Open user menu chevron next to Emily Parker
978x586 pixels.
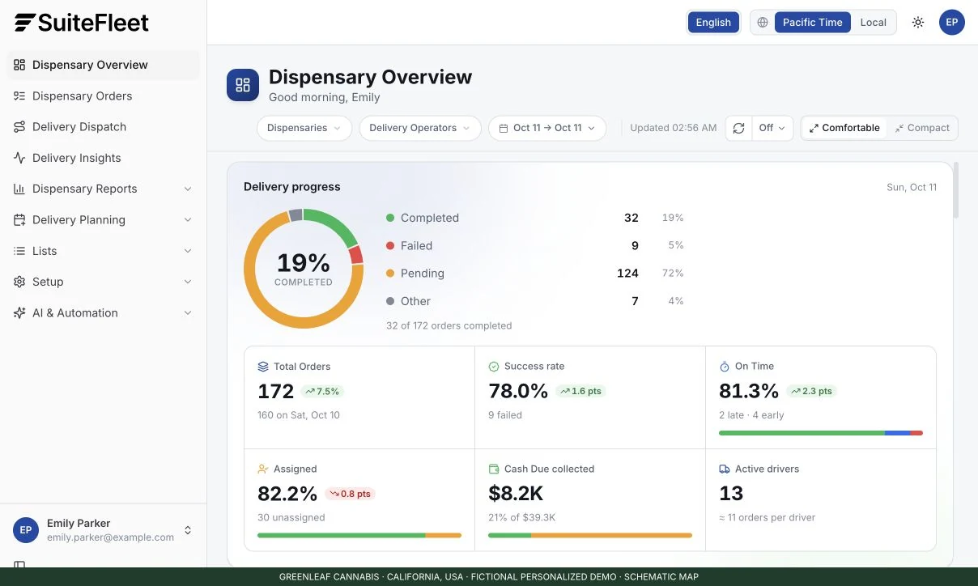(188, 530)
